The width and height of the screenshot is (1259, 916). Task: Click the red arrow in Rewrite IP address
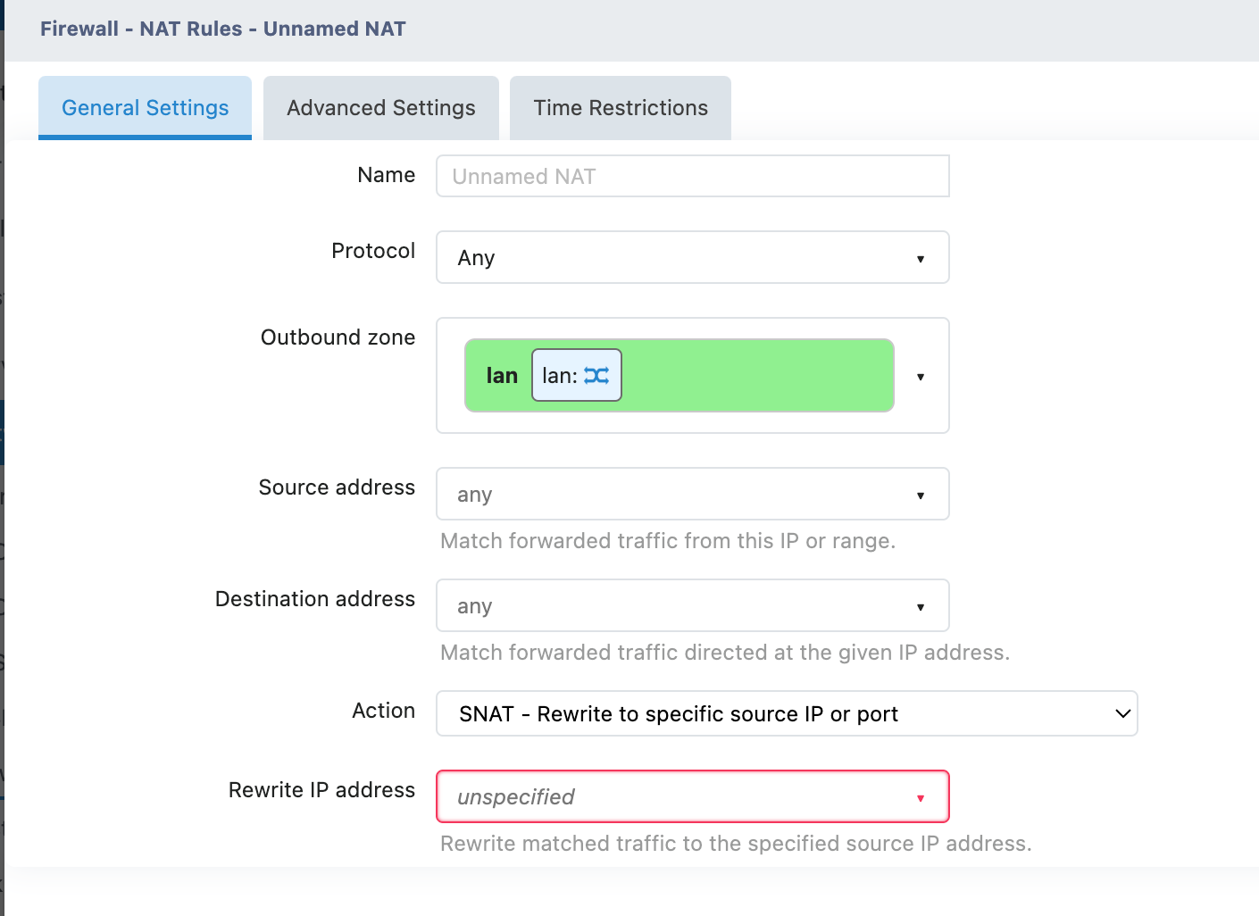[x=920, y=798]
